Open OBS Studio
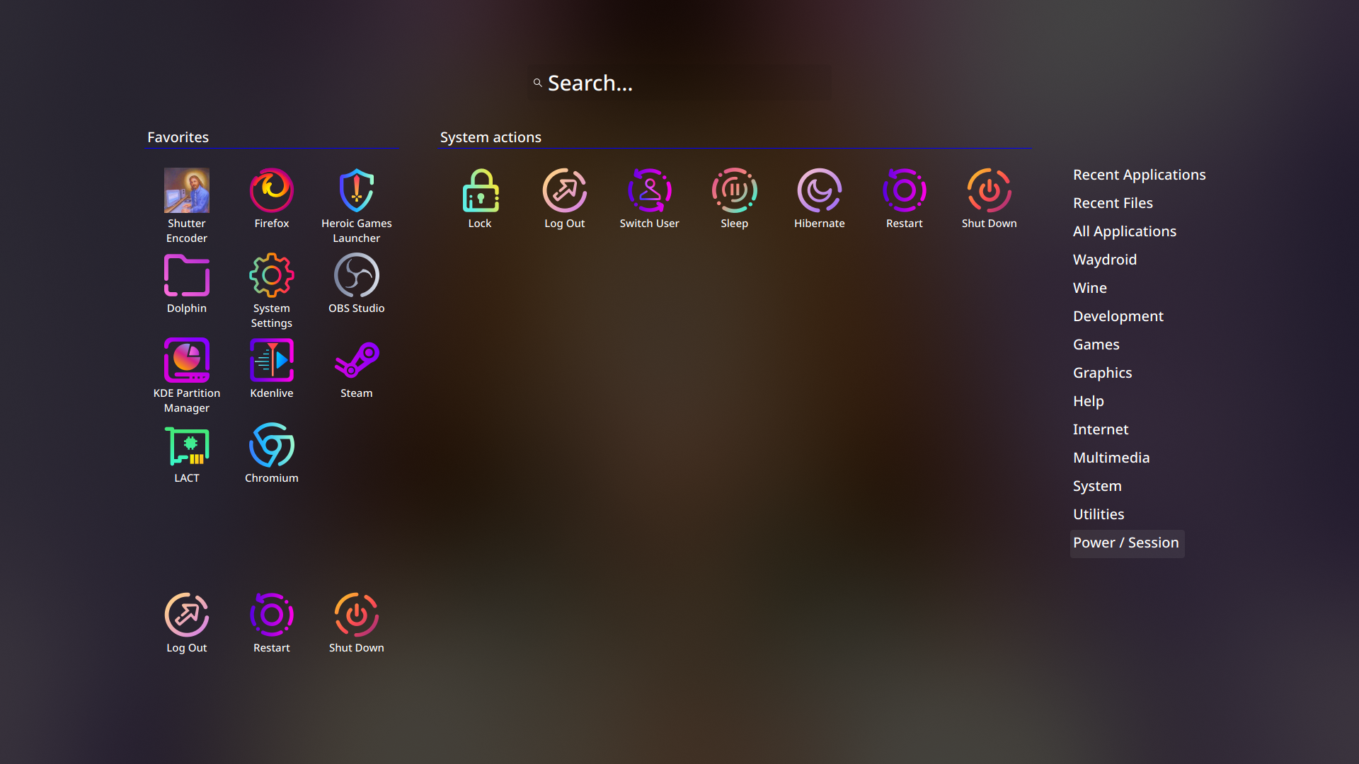The width and height of the screenshot is (1359, 764). click(356, 276)
